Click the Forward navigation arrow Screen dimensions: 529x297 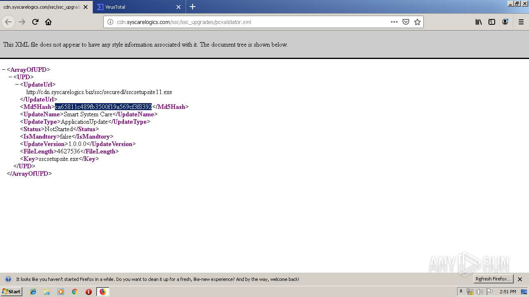tap(22, 22)
